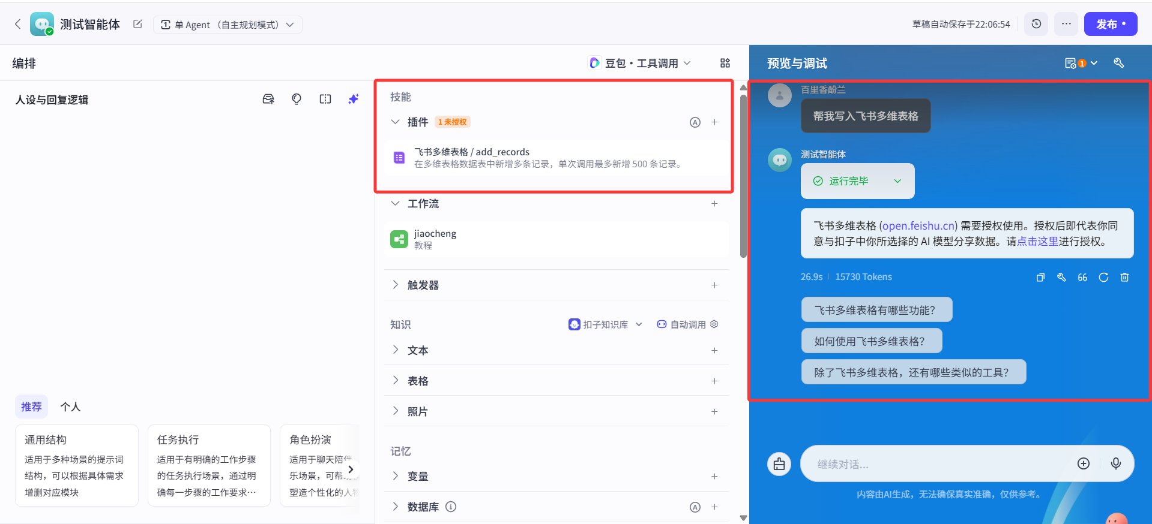Screen dimensions: 1152x524
Task: Switch to the 推荐 tab
Action: click(x=31, y=406)
